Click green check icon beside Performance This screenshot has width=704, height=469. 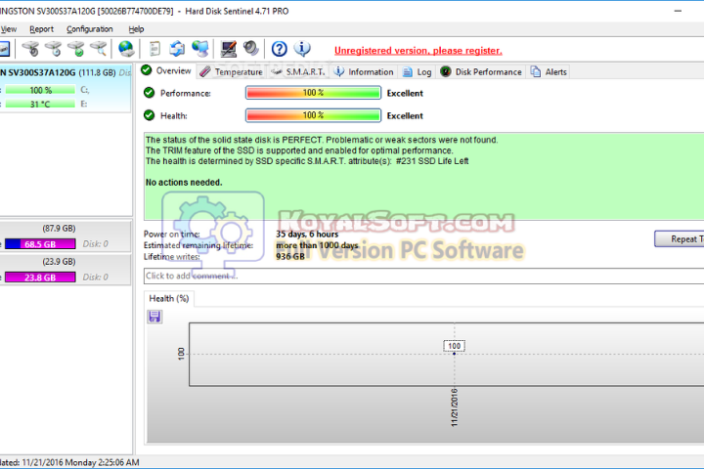pyautogui.click(x=149, y=93)
